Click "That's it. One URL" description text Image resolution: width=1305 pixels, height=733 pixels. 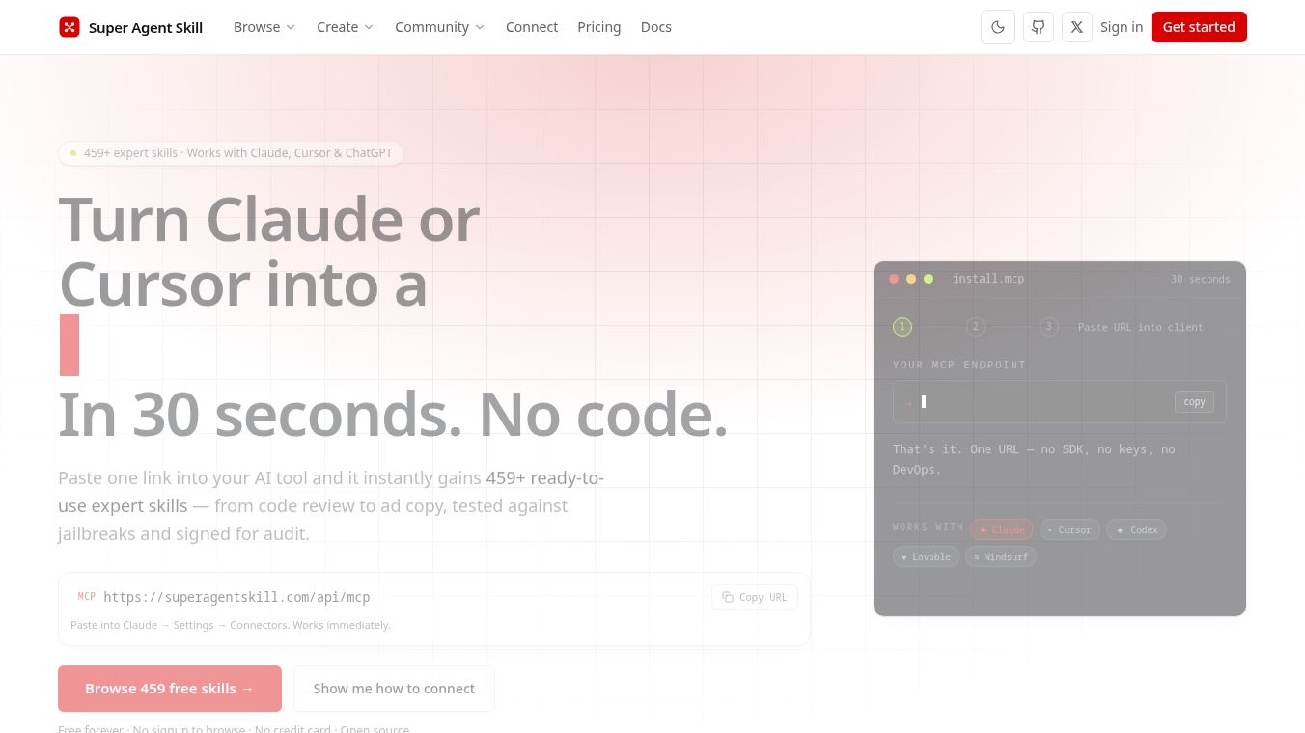tap(1034, 459)
